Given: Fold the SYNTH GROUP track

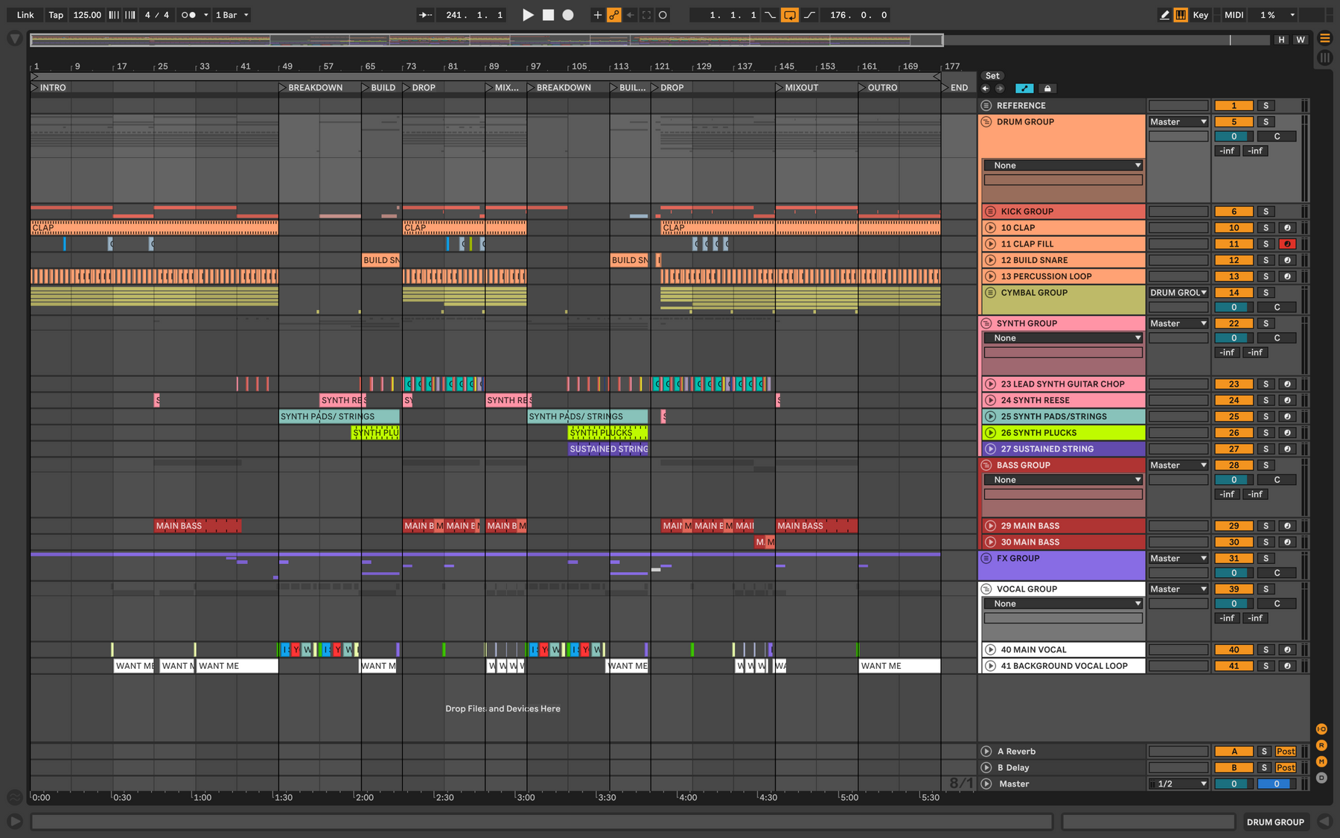Looking at the screenshot, I should (986, 323).
